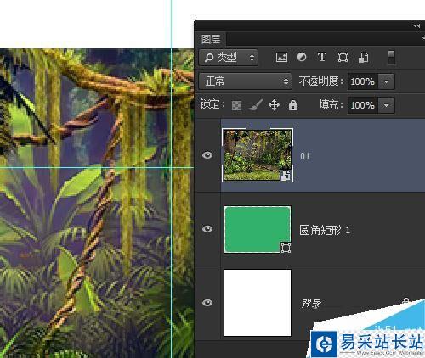This screenshot has width=425, height=358.
Task: Click vector shape badge on 圆角矩形 thumbnail
Action: 286,248
